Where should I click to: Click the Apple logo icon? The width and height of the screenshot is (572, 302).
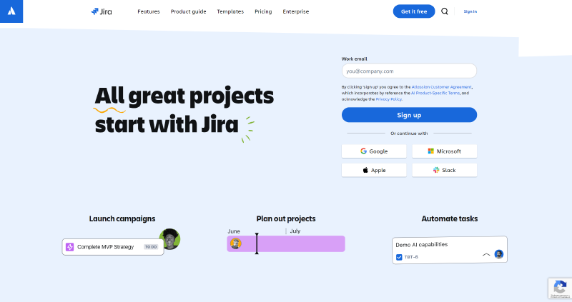pos(365,170)
